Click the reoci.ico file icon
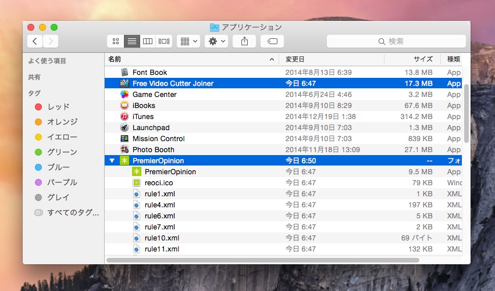The width and height of the screenshot is (495, 291). pos(136,182)
